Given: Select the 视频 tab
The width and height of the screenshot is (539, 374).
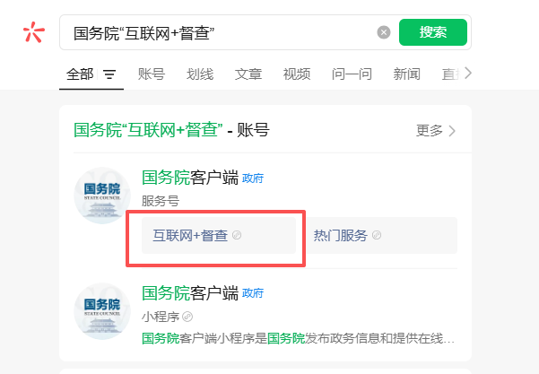Looking at the screenshot, I should click(297, 74).
